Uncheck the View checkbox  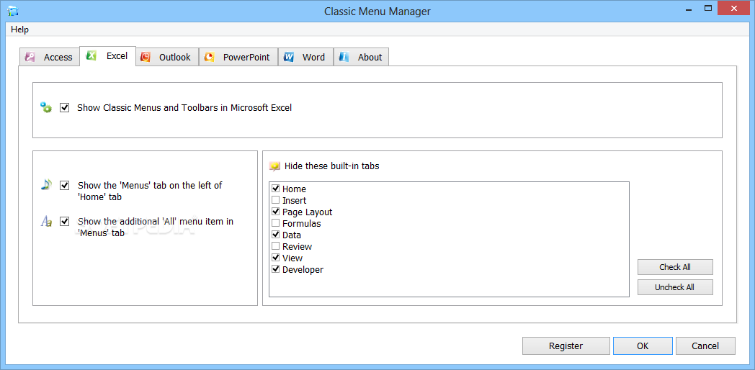point(276,258)
